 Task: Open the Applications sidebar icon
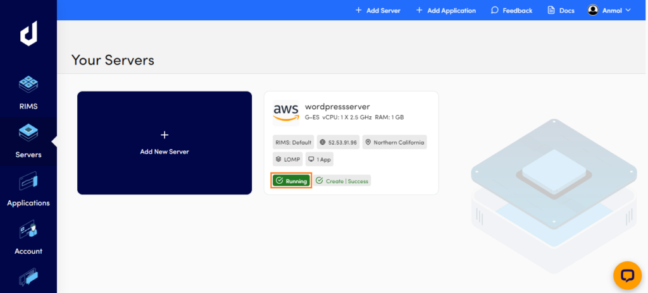[28, 181]
